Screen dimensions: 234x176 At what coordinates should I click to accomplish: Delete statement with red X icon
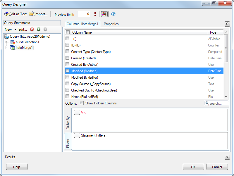click(x=32, y=29)
